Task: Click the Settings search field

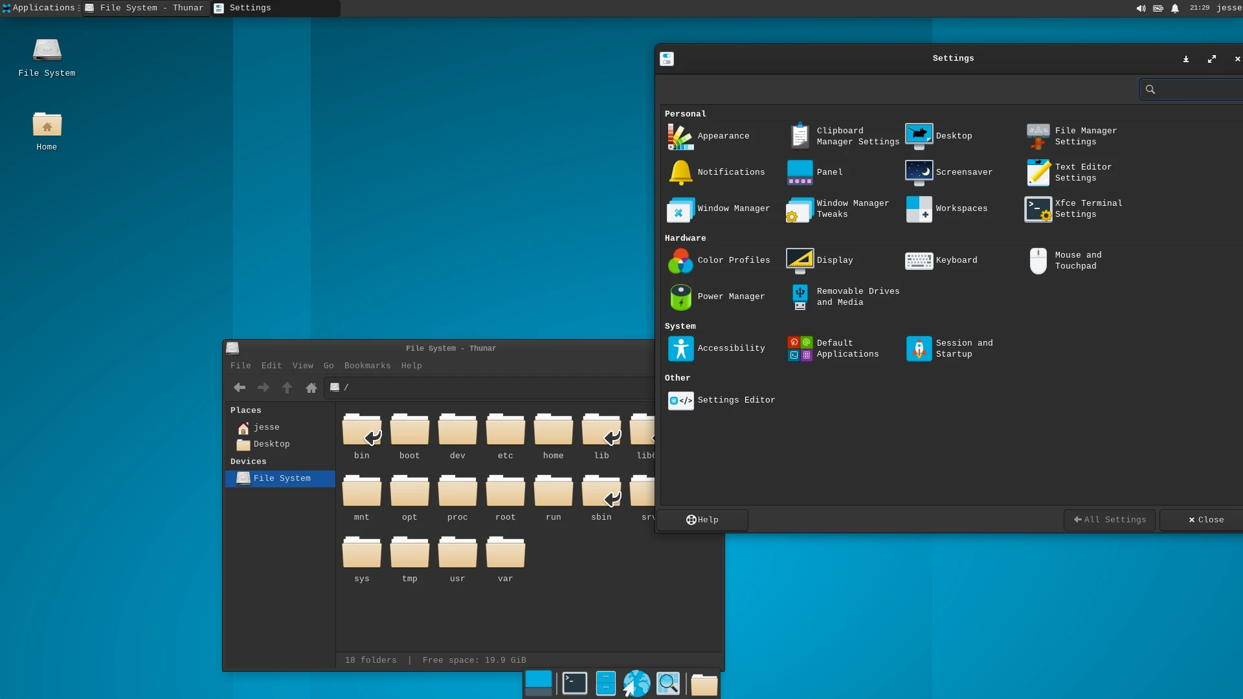Action: 1198,89
